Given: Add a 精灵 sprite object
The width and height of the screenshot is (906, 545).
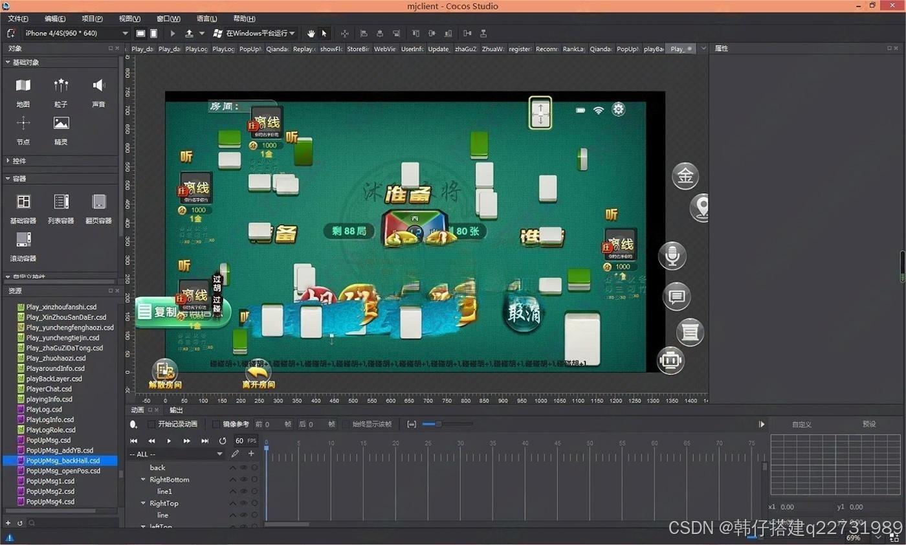Looking at the screenshot, I should (x=61, y=130).
